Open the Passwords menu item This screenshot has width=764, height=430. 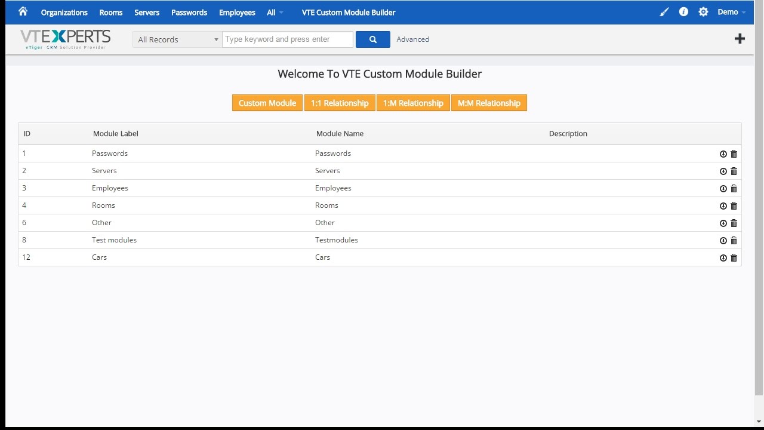point(189,12)
